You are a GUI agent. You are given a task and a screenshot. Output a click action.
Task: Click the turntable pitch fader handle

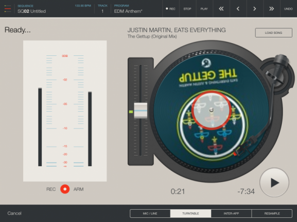(x=141, y=111)
